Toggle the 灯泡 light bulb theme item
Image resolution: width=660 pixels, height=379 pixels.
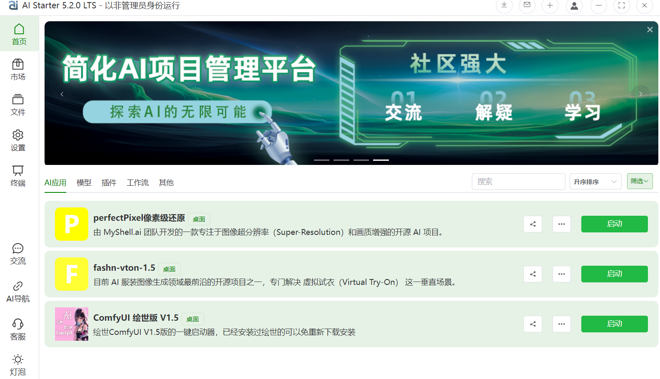(x=18, y=365)
